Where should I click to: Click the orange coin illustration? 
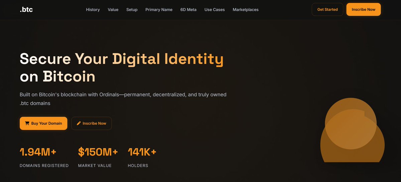(x=352, y=130)
